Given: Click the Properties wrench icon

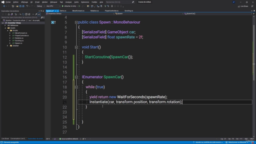Looking at the screenshot, I should pos(36,14).
